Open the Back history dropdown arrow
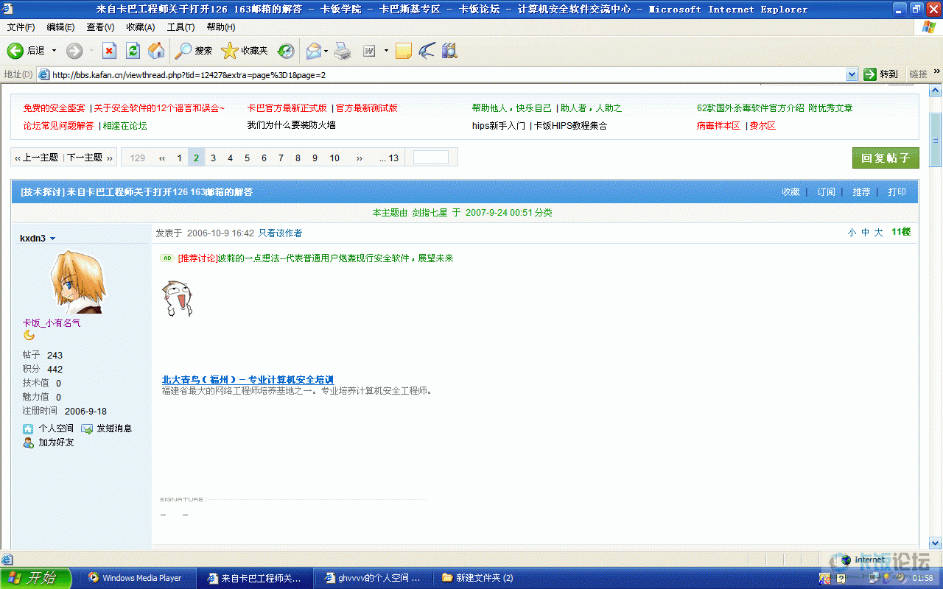Image resolution: width=943 pixels, height=589 pixels. pos(54,51)
